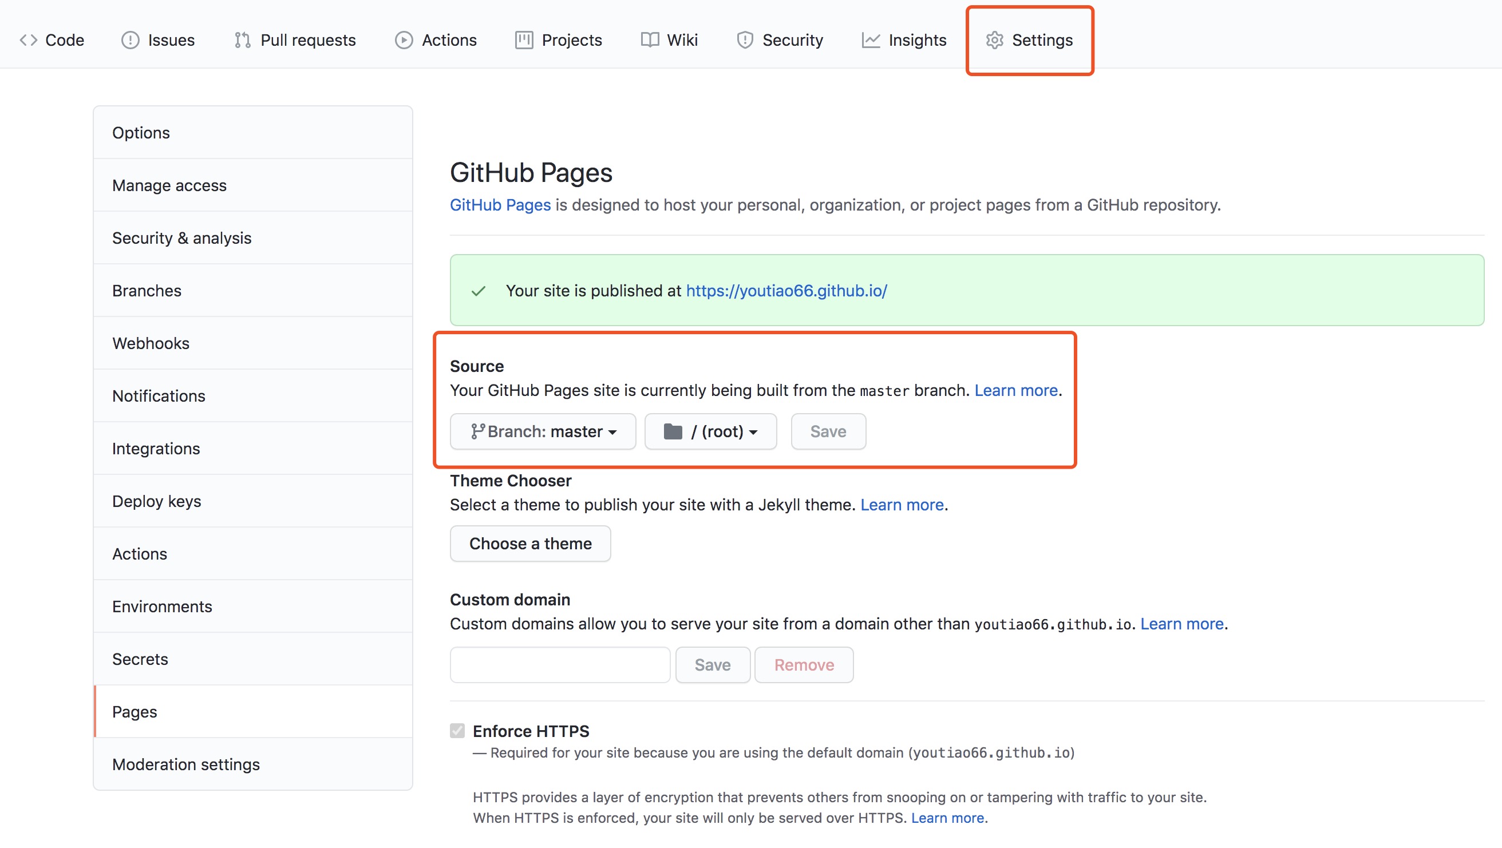The width and height of the screenshot is (1502, 848).
Task: Open Deploy keys in sidebar
Action: tap(253, 501)
